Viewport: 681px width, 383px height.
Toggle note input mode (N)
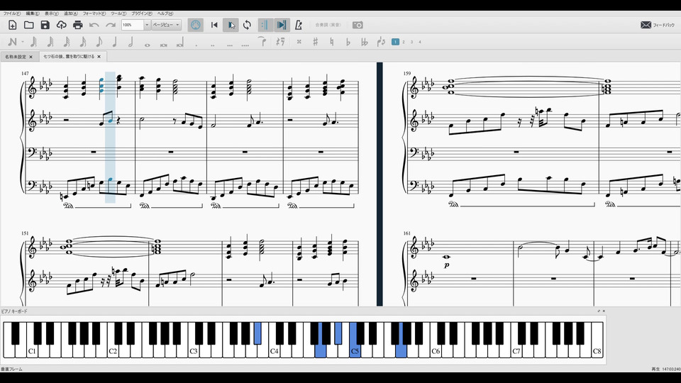(12, 42)
